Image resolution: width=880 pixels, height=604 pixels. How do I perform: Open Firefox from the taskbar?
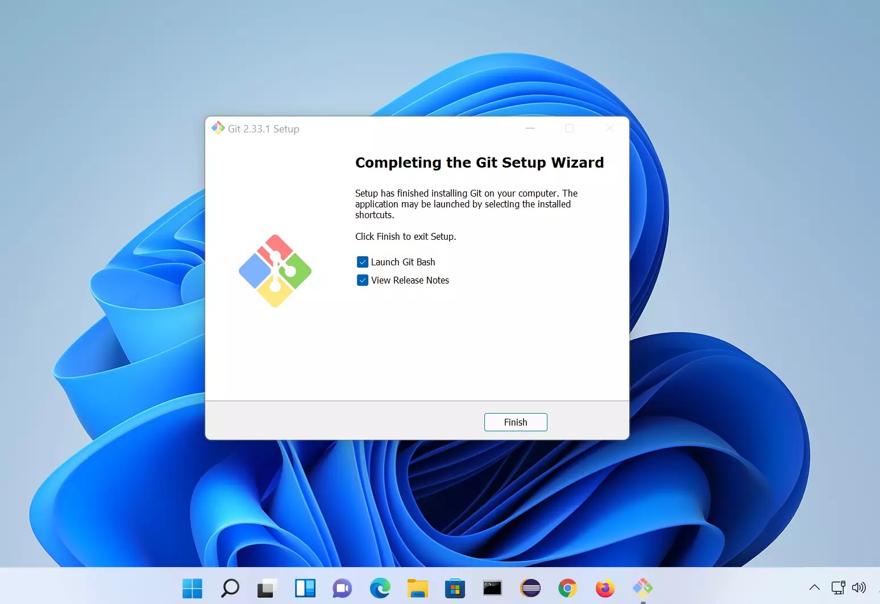point(605,588)
